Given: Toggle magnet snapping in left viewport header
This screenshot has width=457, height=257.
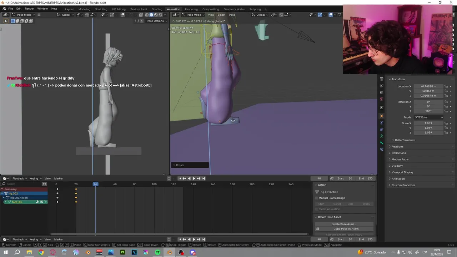Looking at the screenshot, I should coord(87,15).
